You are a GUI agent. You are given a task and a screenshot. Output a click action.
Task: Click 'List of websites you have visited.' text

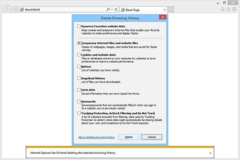click(100, 70)
